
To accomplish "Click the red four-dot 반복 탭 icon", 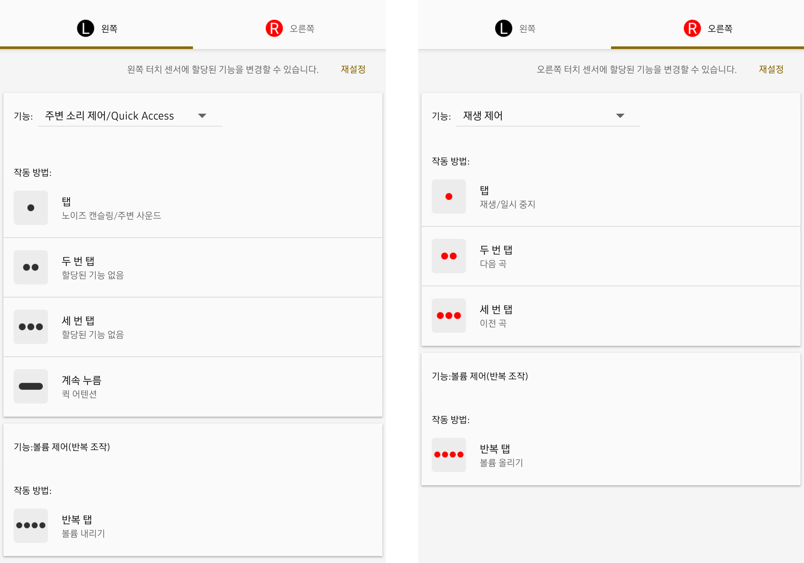I will (449, 455).
